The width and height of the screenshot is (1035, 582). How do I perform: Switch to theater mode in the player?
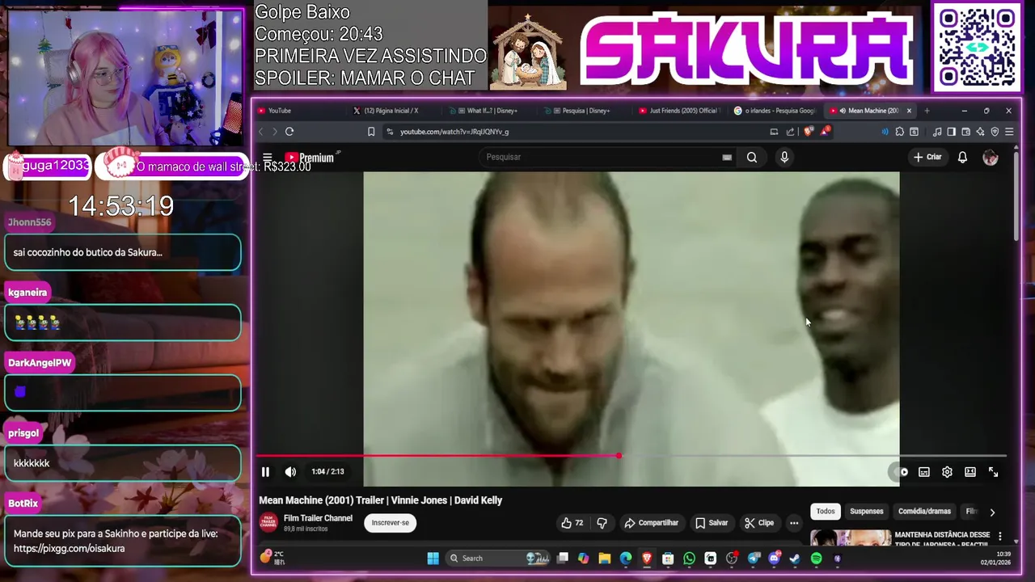click(x=970, y=472)
